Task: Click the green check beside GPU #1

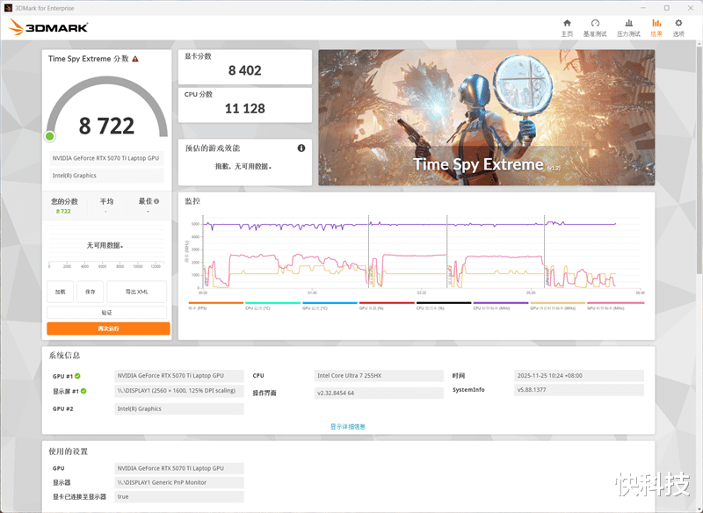Action: [x=77, y=376]
